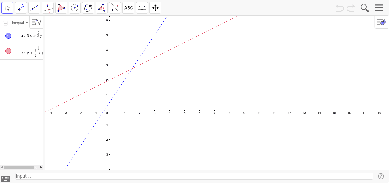This screenshot has width=389, height=183.
Task: Open the virtual keyboard
Action: (5, 179)
